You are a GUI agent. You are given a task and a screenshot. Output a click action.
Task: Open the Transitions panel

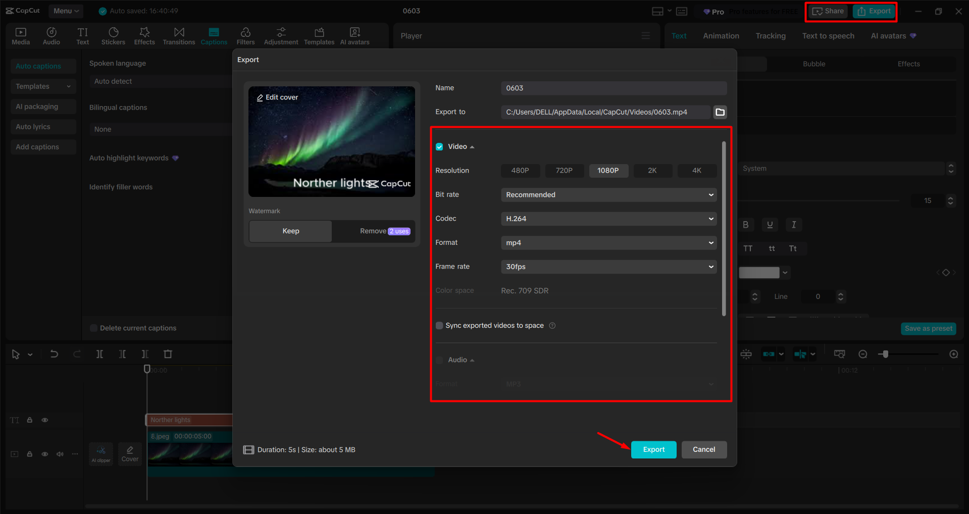[179, 35]
